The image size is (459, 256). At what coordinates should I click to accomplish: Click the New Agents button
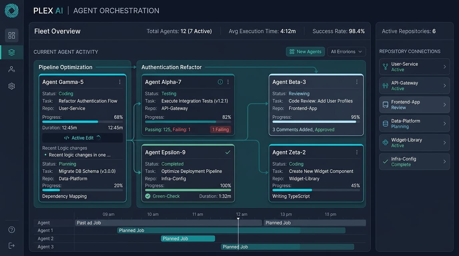305,52
